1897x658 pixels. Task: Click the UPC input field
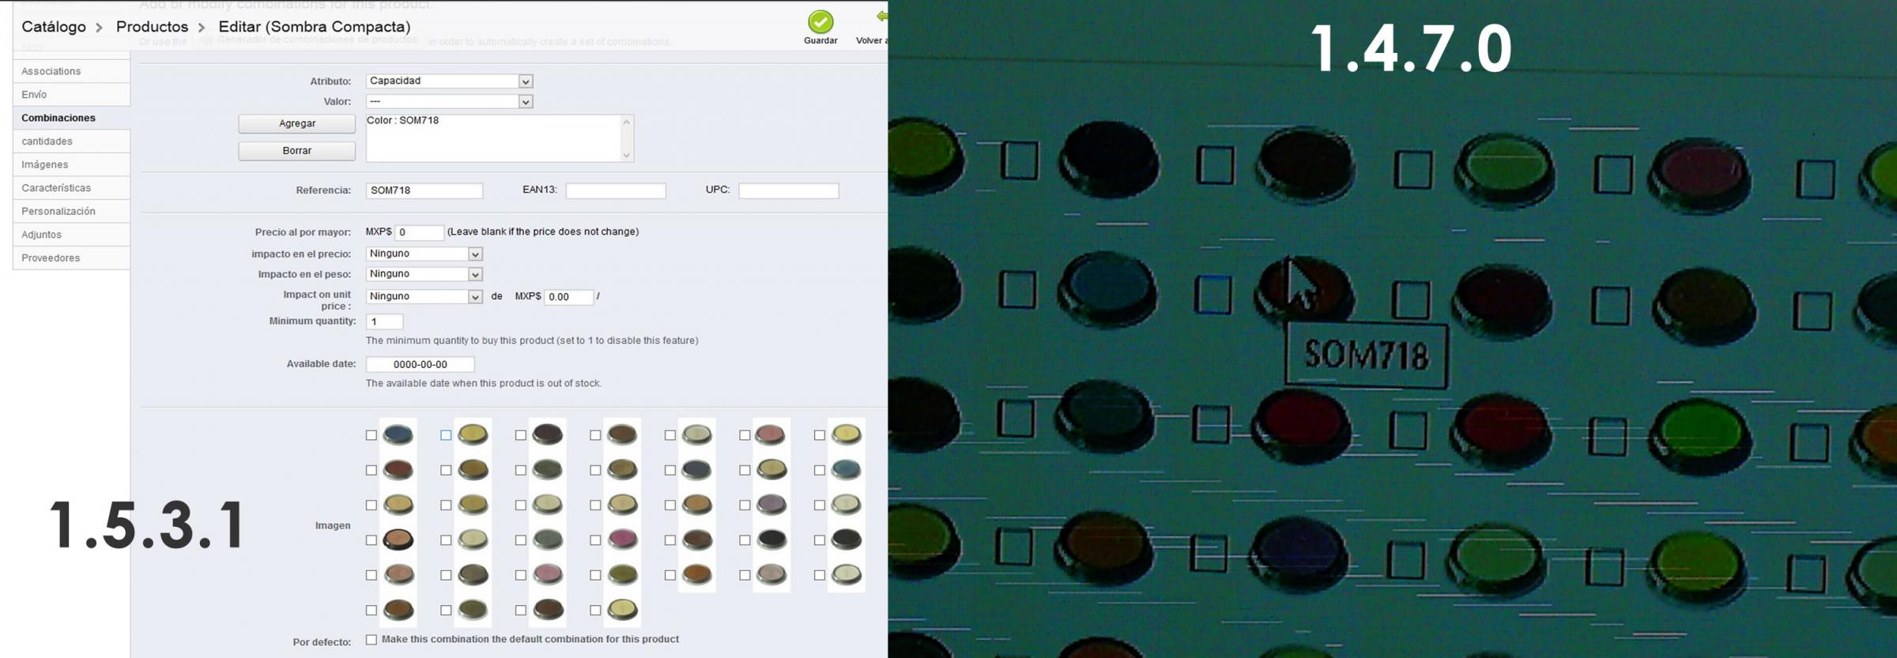788,190
